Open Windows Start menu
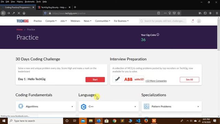This screenshot has height=124, width=220. (4, 121)
